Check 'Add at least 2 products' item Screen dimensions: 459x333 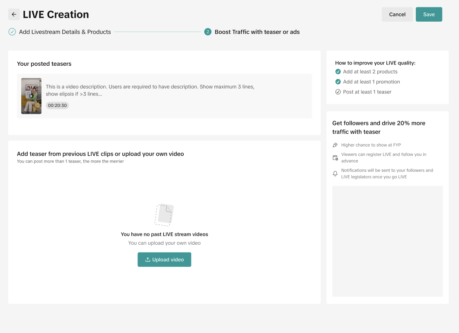point(338,72)
